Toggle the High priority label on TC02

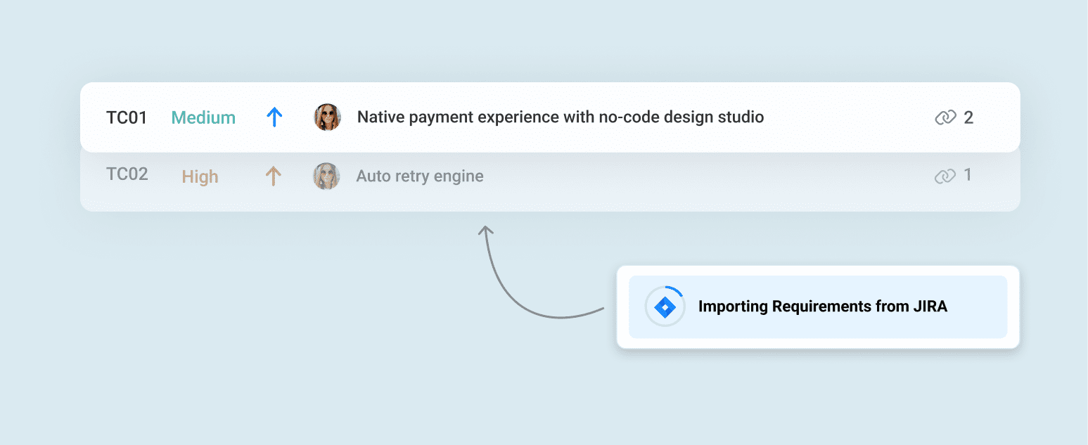pos(199,176)
